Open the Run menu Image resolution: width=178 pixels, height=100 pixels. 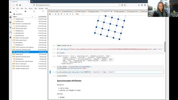[x=26, y=8]
